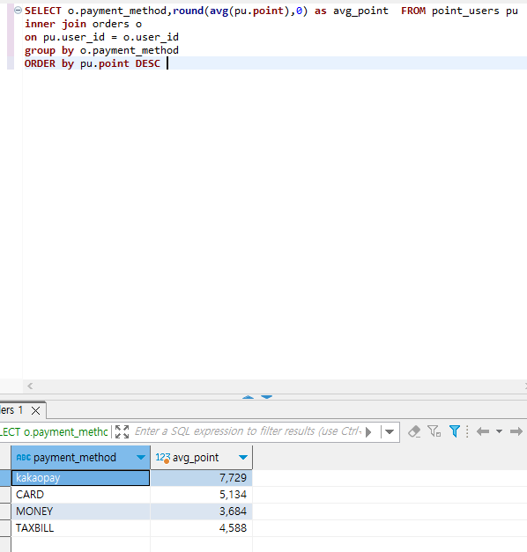Screen dimensions: 527x552
Task: Open avg_point column dropdown arrow
Action: coord(243,458)
